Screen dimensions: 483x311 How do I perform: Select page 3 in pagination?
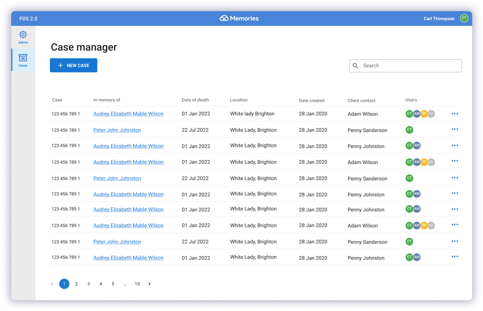[x=89, y=284]
